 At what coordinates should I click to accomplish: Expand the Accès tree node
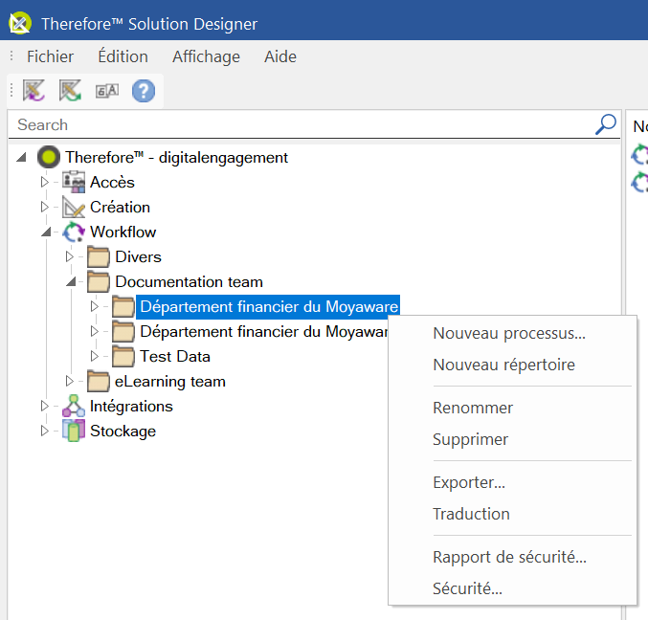pyautogui.click(x=45, y=182)
